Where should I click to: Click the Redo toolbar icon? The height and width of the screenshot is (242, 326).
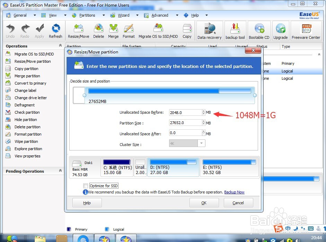(x=25, y=31)
